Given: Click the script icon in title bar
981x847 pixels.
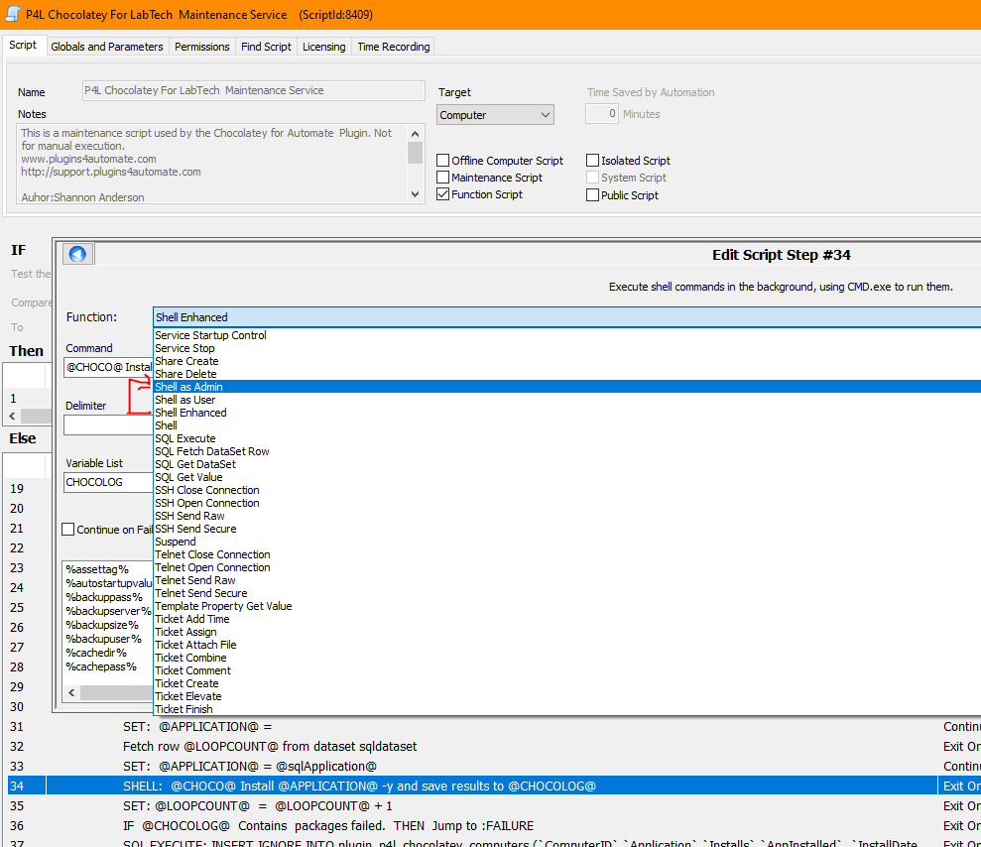Looking at the screenshot, I should 14,15.
